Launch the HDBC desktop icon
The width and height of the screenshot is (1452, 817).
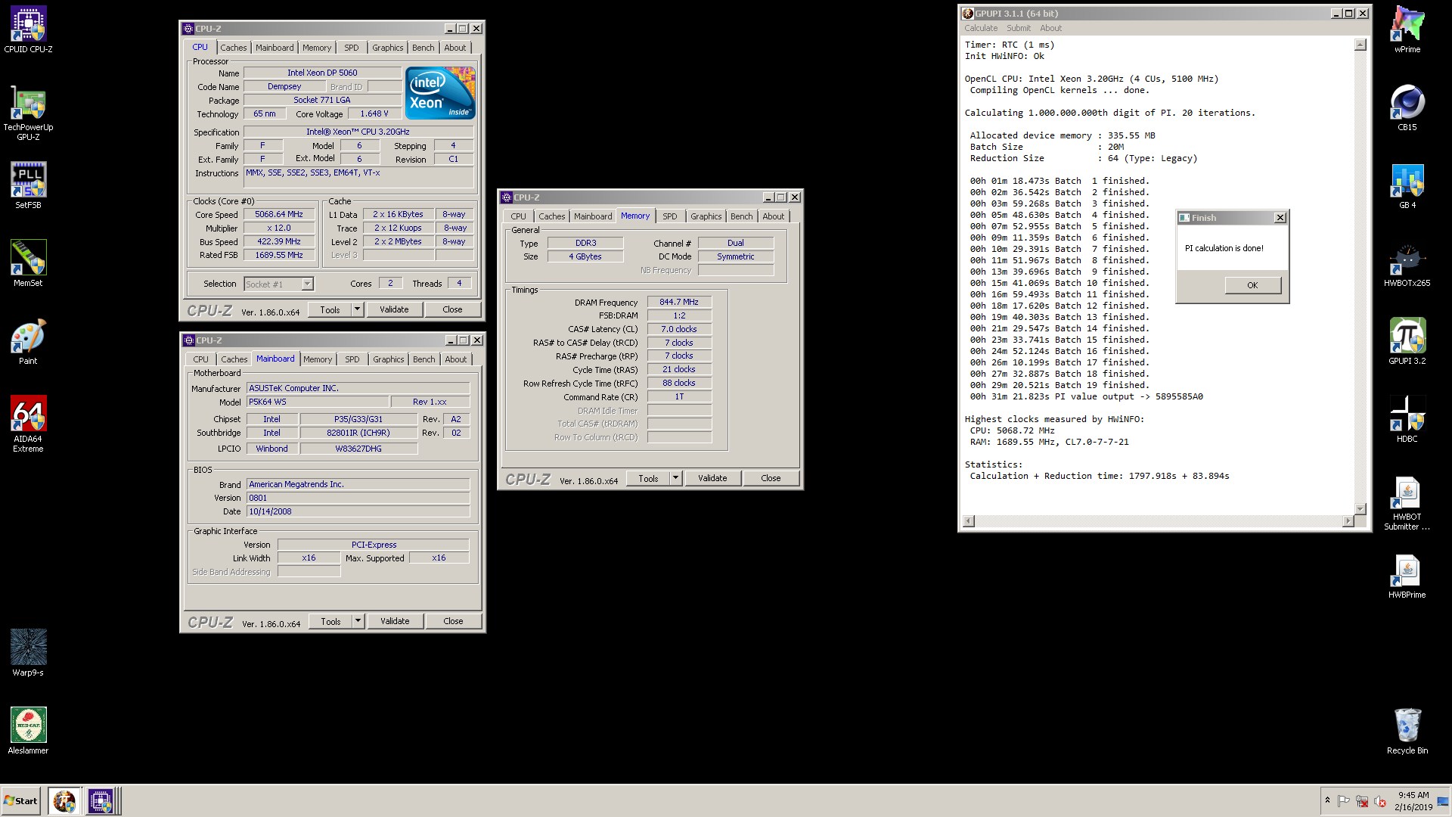[1407, 420]
